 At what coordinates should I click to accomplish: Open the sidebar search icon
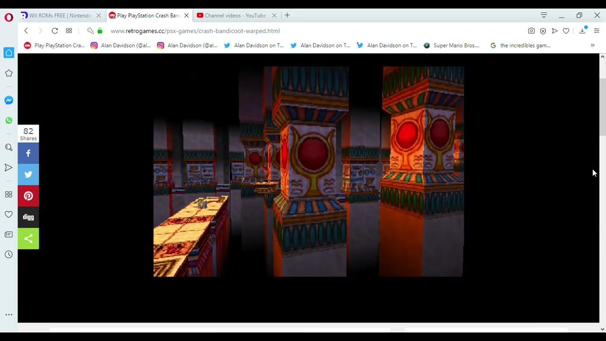[x=9, y=147]
